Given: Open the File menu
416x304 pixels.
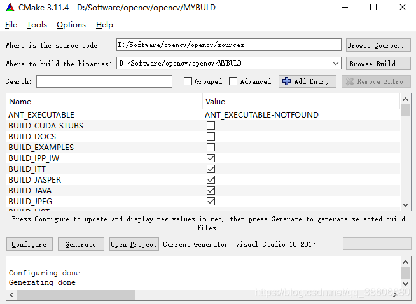Looking at the screenshot, I should point(11,25).
